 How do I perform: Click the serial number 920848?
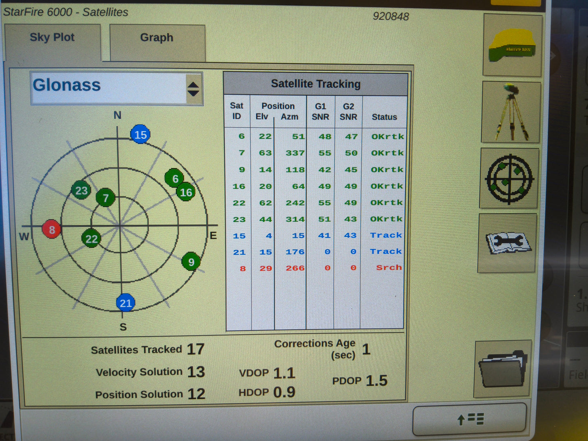391,16
